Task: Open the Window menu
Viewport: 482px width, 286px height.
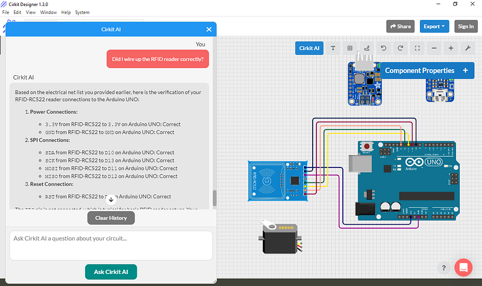Action: [x=48, y=12]
